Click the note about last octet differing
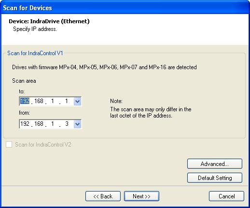250x208 pixels. click(151, 112)
